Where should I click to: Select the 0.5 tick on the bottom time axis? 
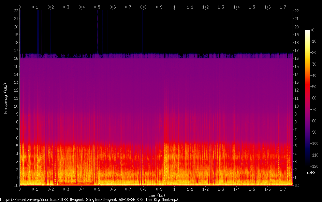pyautogui.click(x=97, y=189)
